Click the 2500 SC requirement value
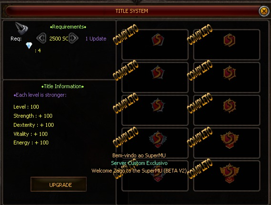271x205 pixels. pyautogui.click(x=59, y=39)
